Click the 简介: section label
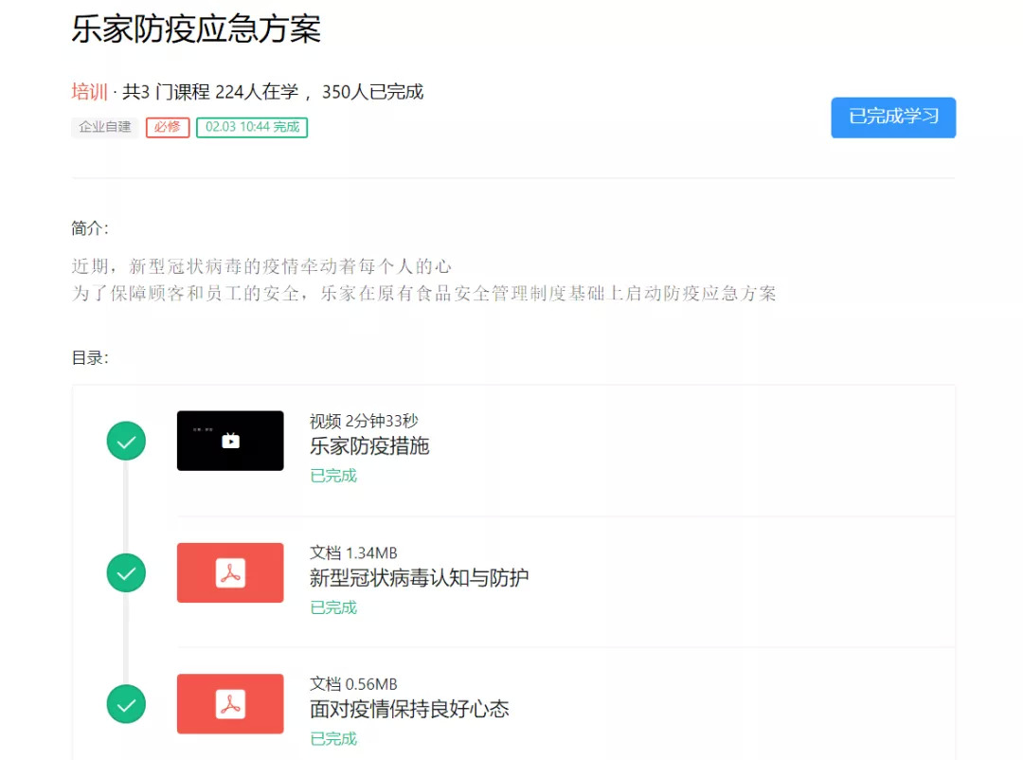Viewport: 1023px width, 760px height. point(90,228)
